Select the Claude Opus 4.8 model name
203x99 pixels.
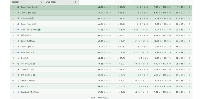point(27,47)
